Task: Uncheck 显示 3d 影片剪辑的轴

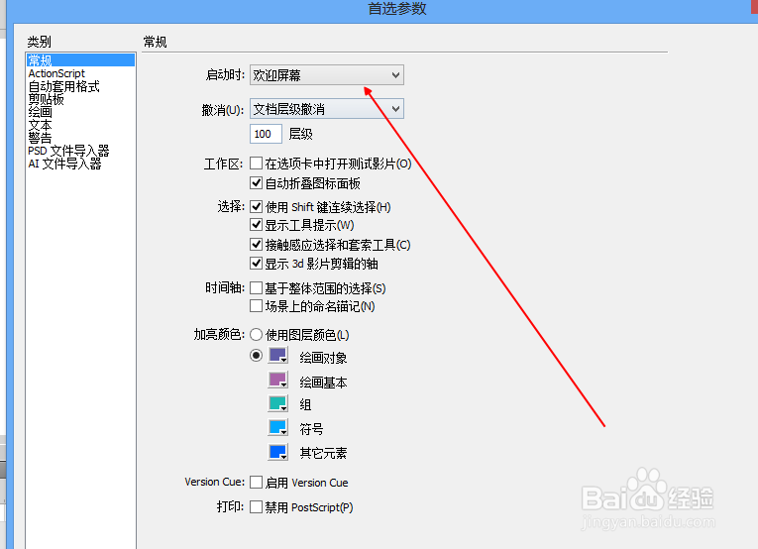Action: tap(257, 264)
